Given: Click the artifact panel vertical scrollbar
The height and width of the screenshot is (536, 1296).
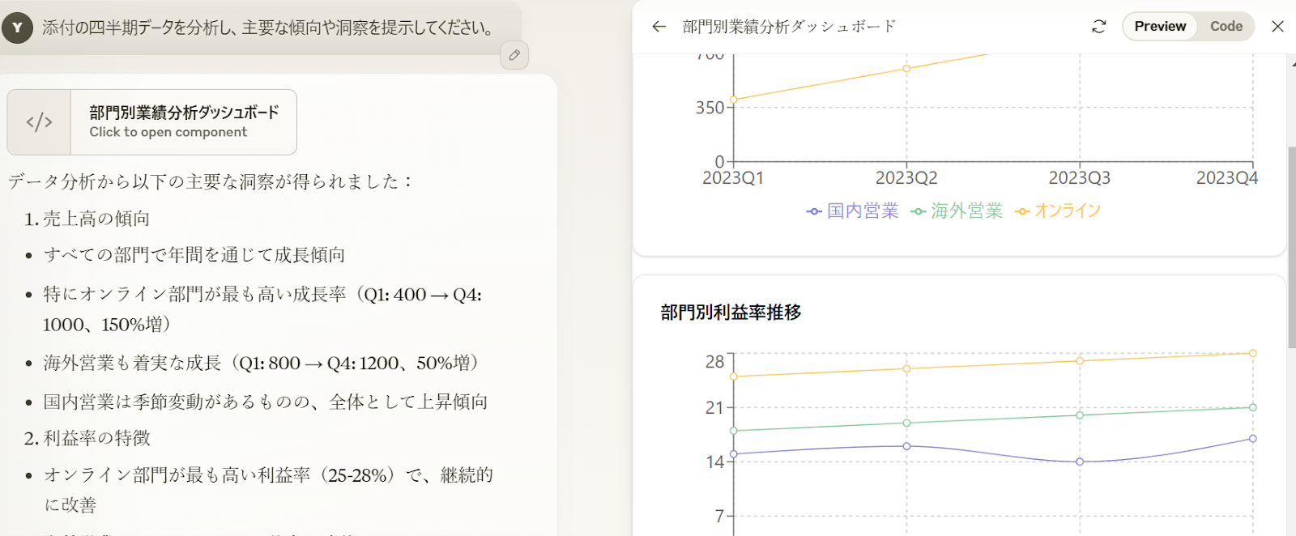Looking at the screenshot, I should tap(1291, 243).
